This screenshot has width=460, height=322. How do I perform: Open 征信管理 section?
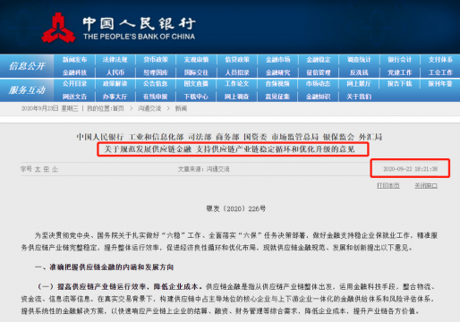319,72
